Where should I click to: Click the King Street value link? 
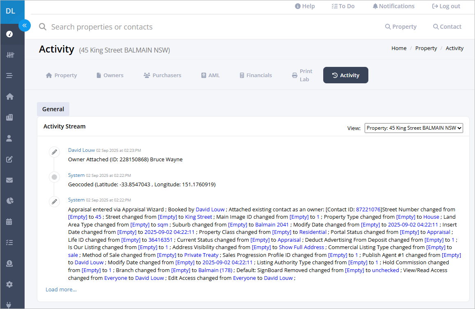pos(199,217)
